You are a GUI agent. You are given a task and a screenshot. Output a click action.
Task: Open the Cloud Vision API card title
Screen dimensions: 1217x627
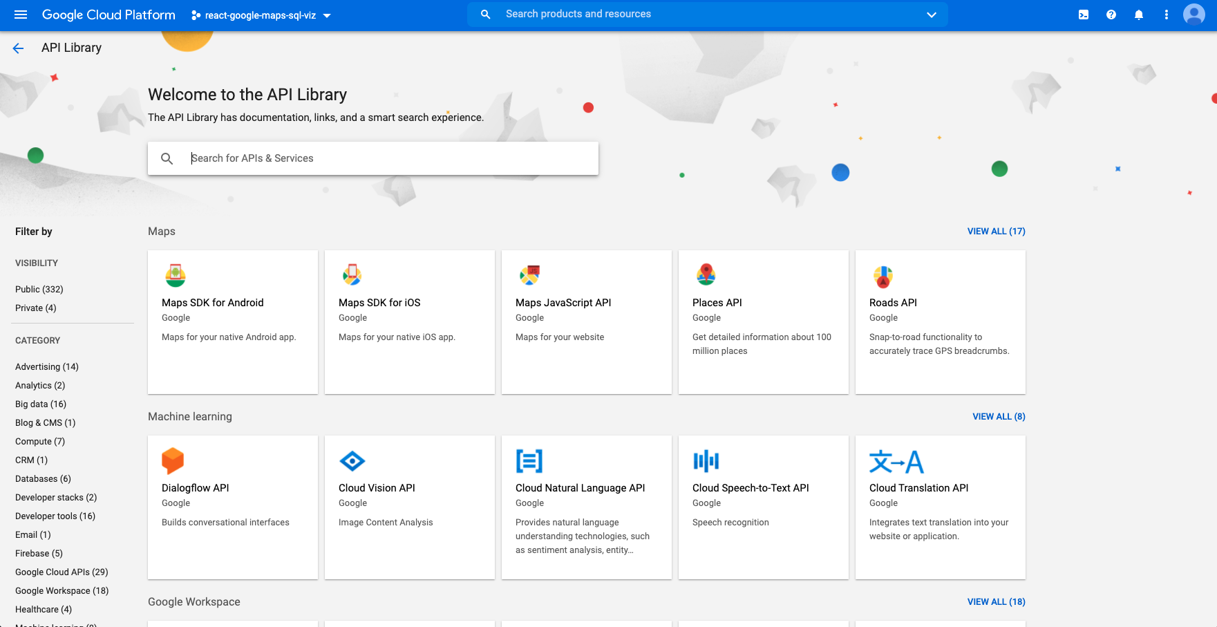tap(377, 488)
